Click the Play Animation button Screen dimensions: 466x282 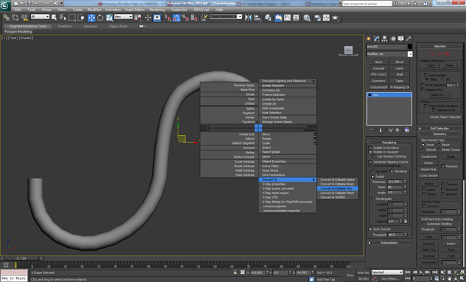[x=422, y=273]
